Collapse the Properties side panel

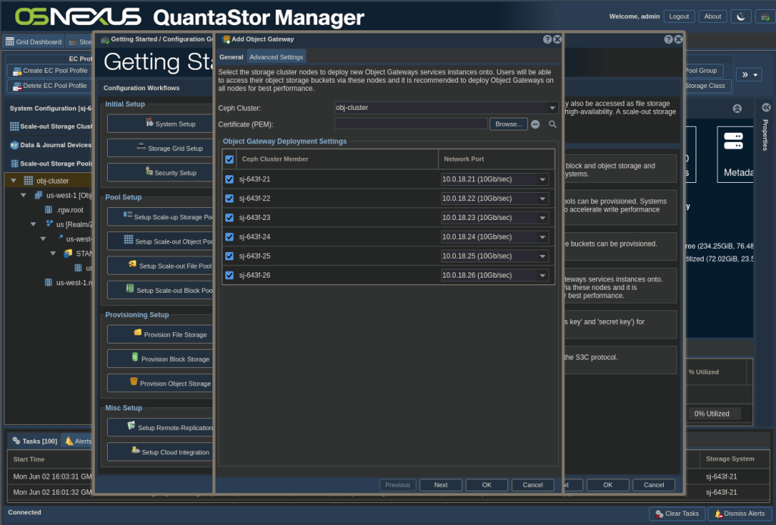coord(765,108)
